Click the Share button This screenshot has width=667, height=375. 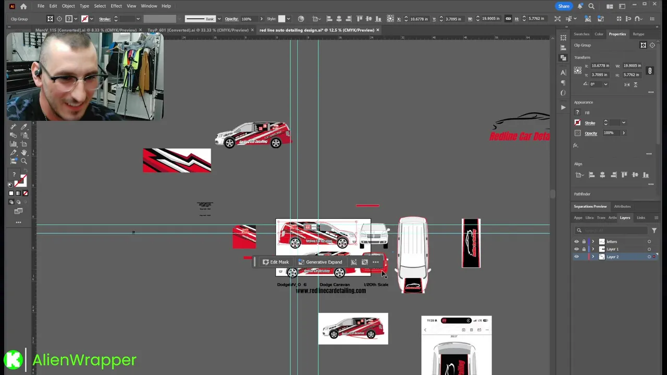point(564,6)
